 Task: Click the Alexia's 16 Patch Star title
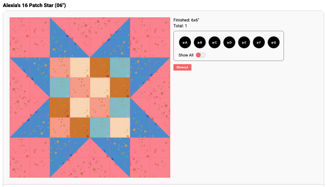[34, 5]
